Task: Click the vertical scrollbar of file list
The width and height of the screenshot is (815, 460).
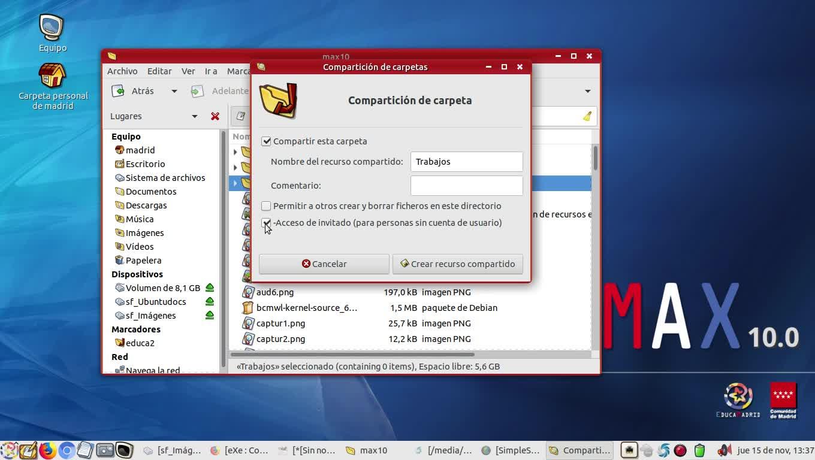Action: [x=596, y=158]
